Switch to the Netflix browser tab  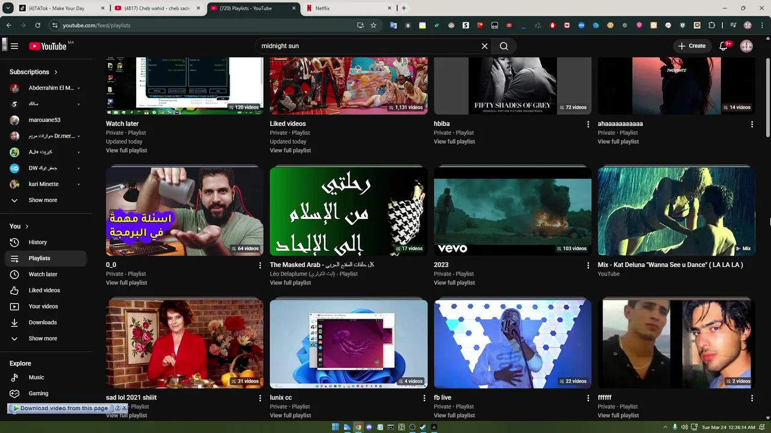pos(348,8)
